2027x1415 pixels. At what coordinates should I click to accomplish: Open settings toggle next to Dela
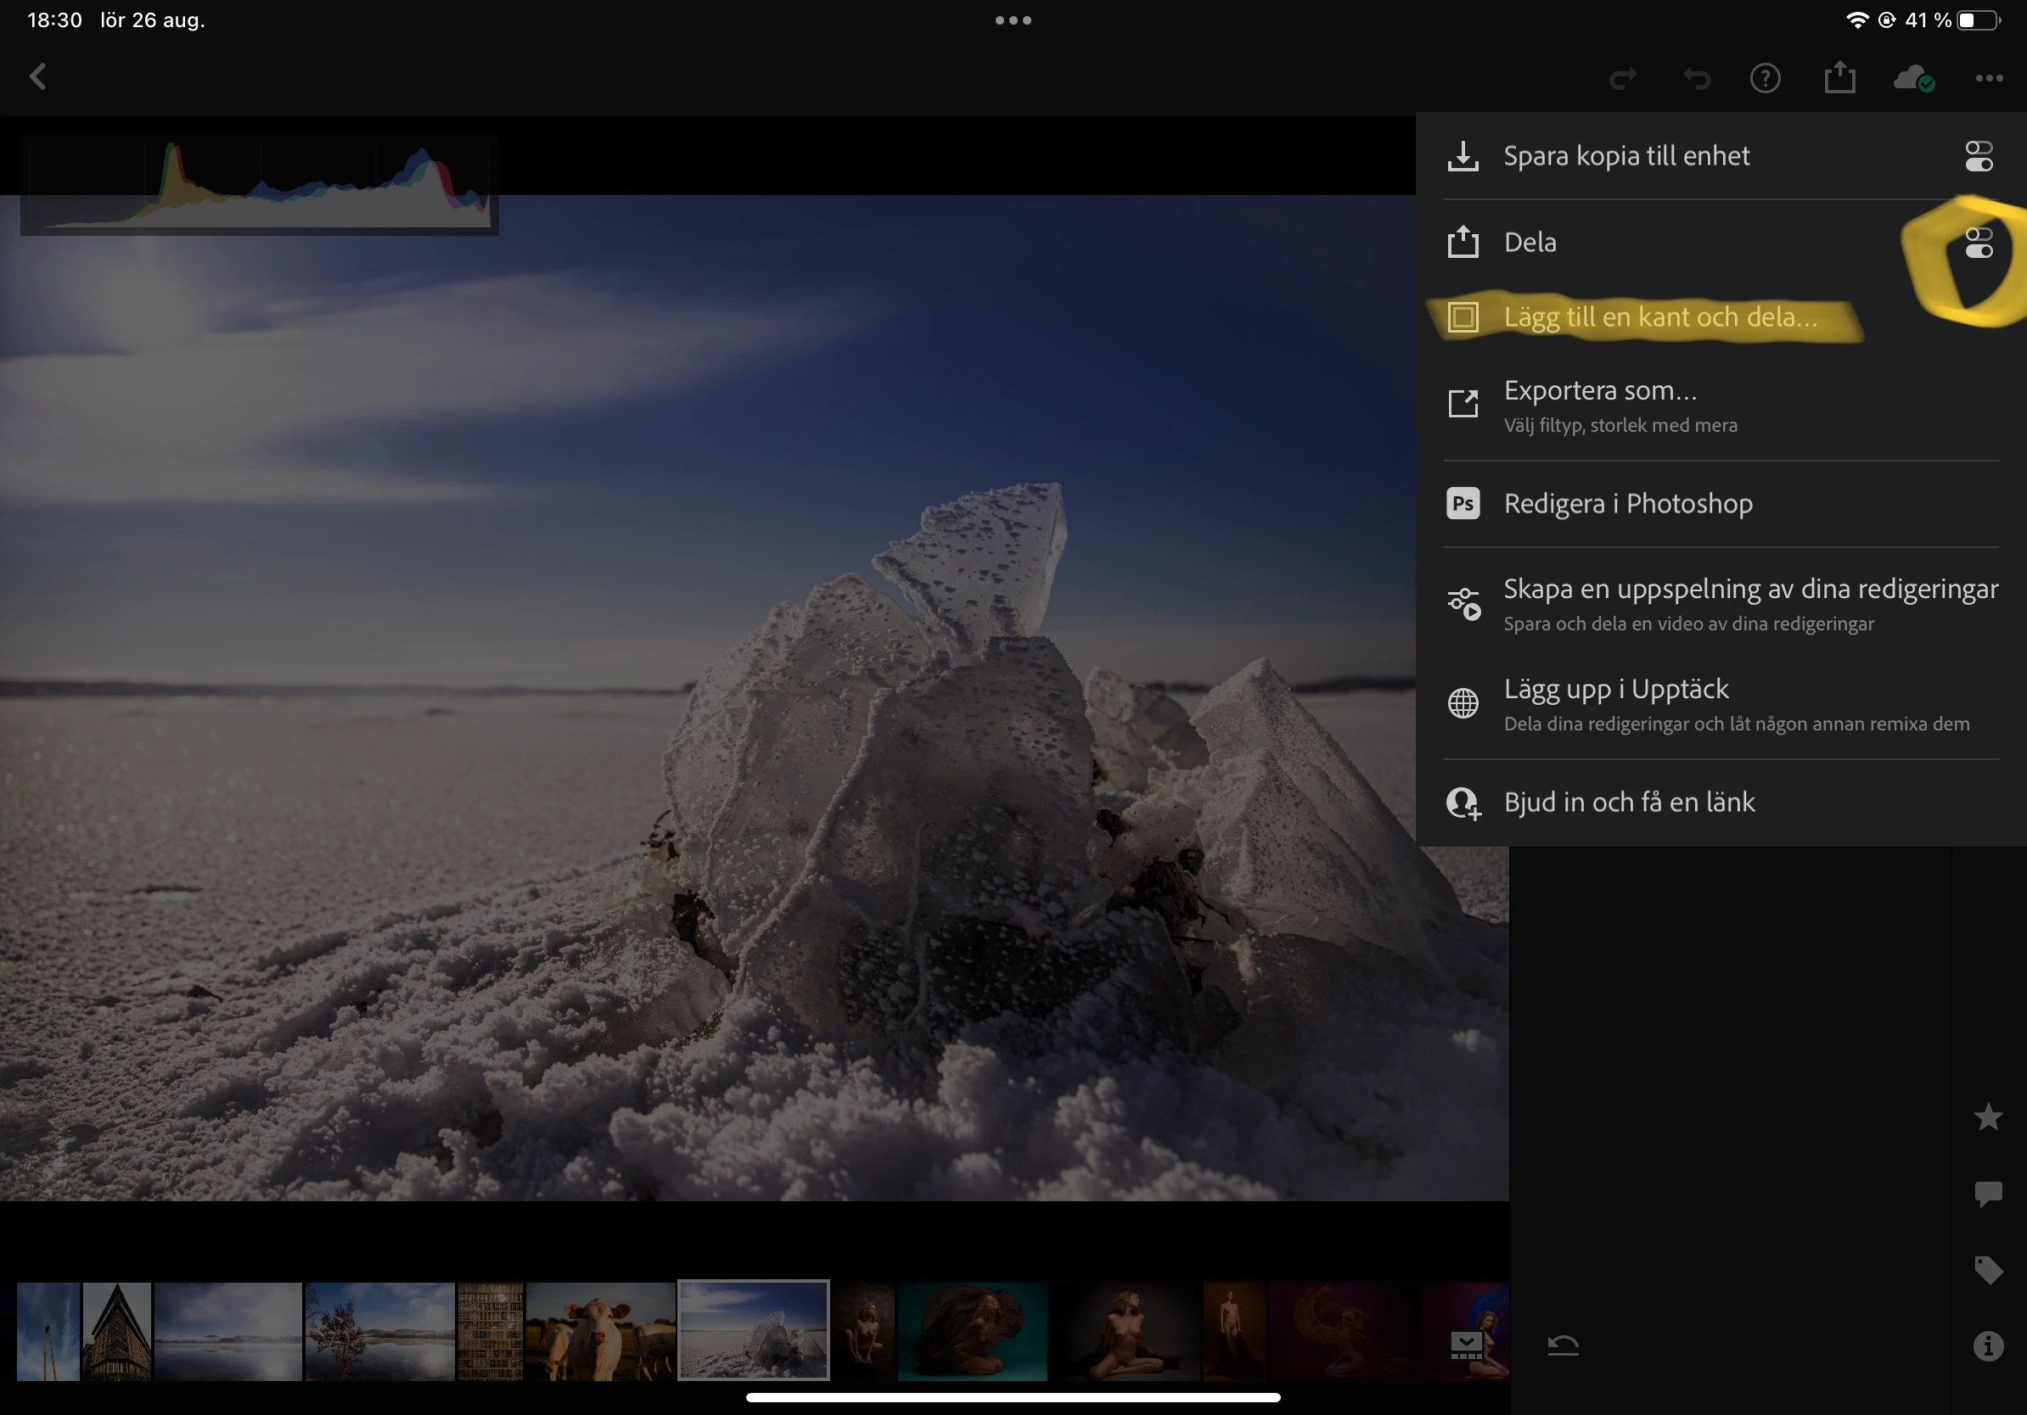(x=1979, y=243)
